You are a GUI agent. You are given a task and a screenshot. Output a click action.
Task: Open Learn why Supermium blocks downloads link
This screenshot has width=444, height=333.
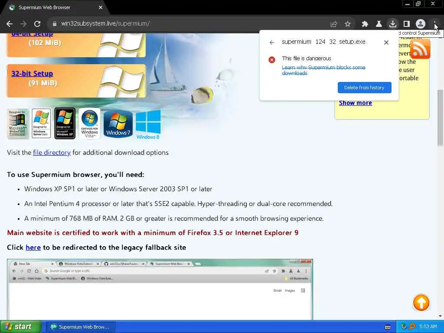click(323, 70)
